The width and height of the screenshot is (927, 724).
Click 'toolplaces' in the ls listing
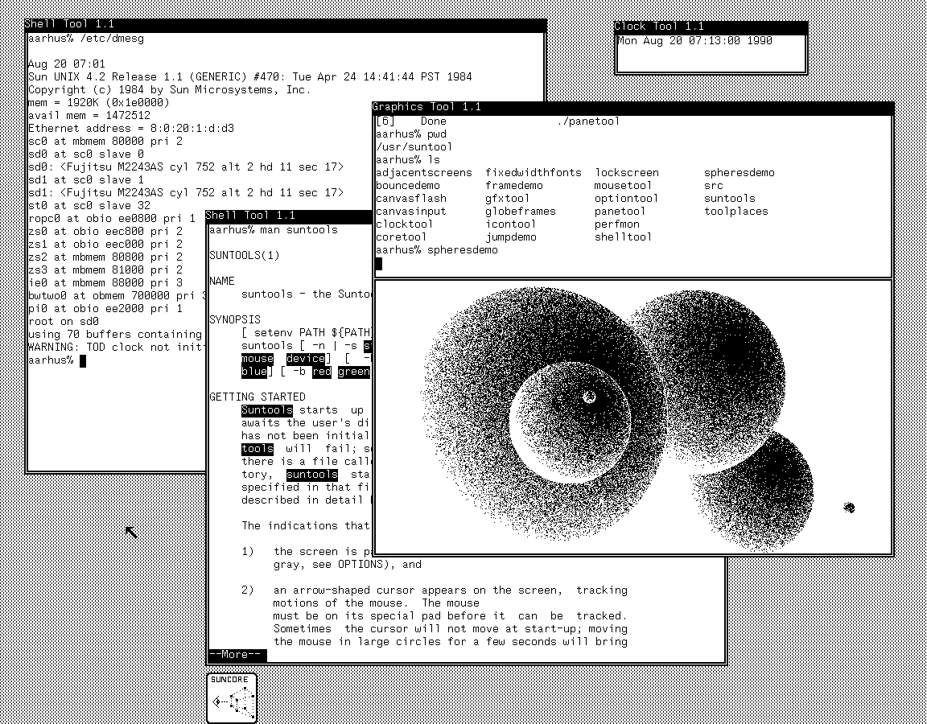(736, 212)
